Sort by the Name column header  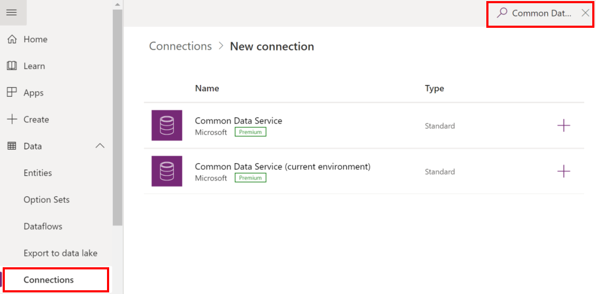[x=207, y=89]
